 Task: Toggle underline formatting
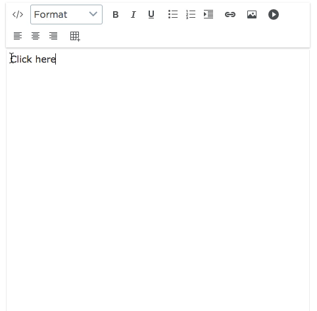tap(151, 14)
